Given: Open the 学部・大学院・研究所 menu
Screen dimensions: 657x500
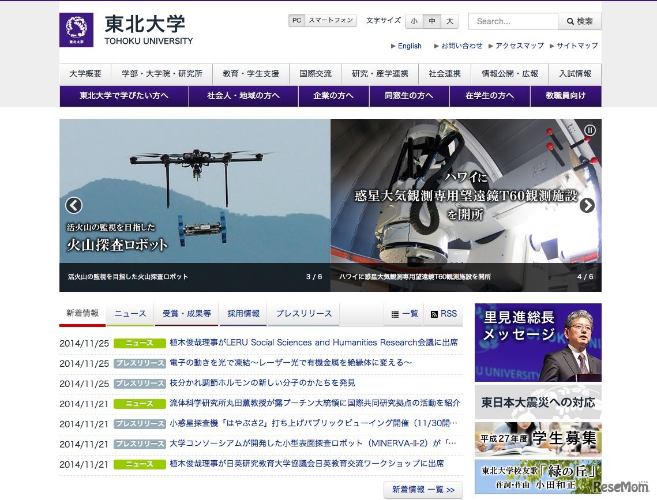Looking at the screenshot, I should 162,74.
